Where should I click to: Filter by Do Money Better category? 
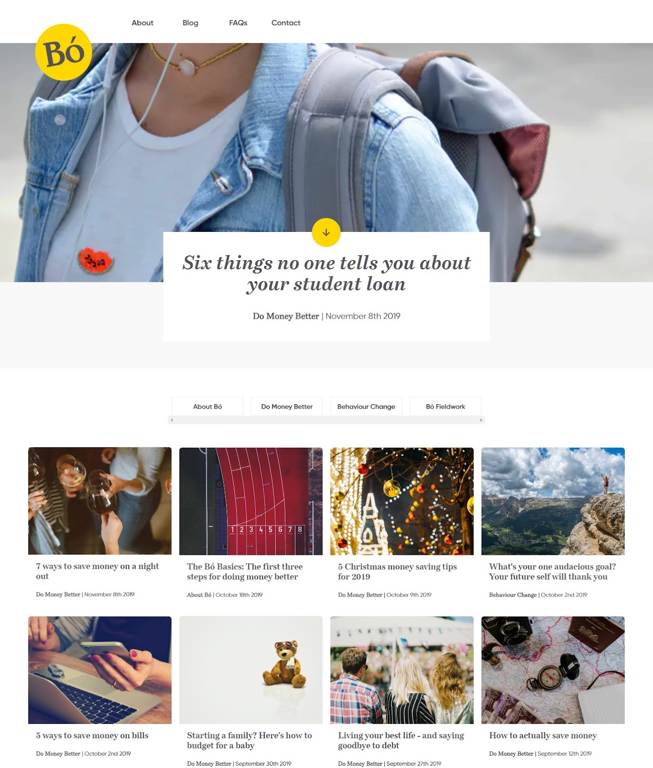(287, 407)
